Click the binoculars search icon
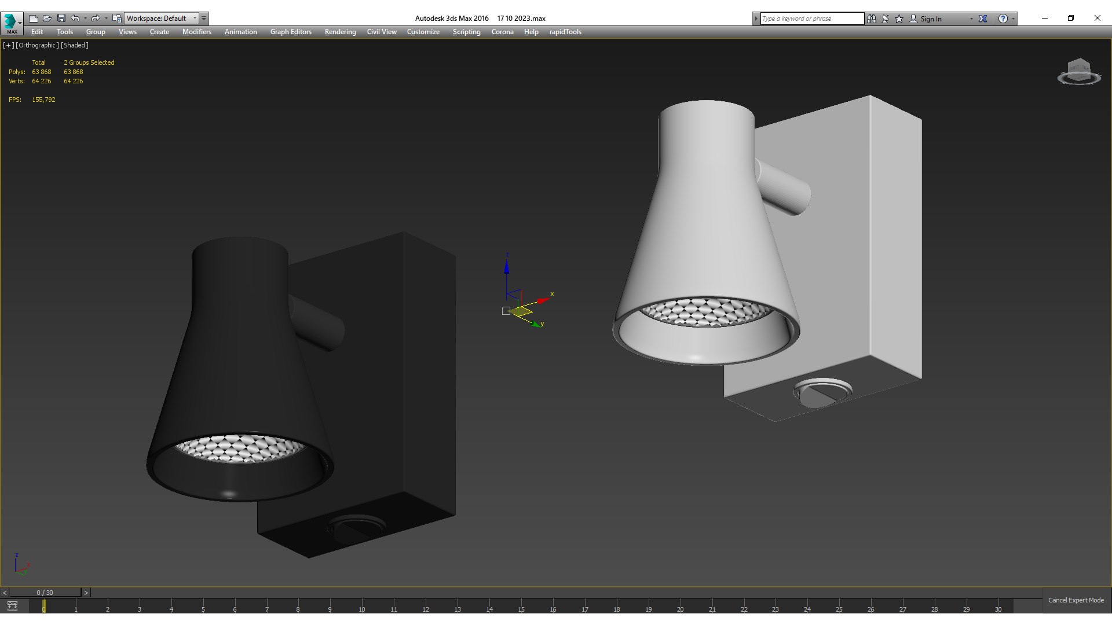The width and height of the screenshot is (1112, 625). point(872,19)
